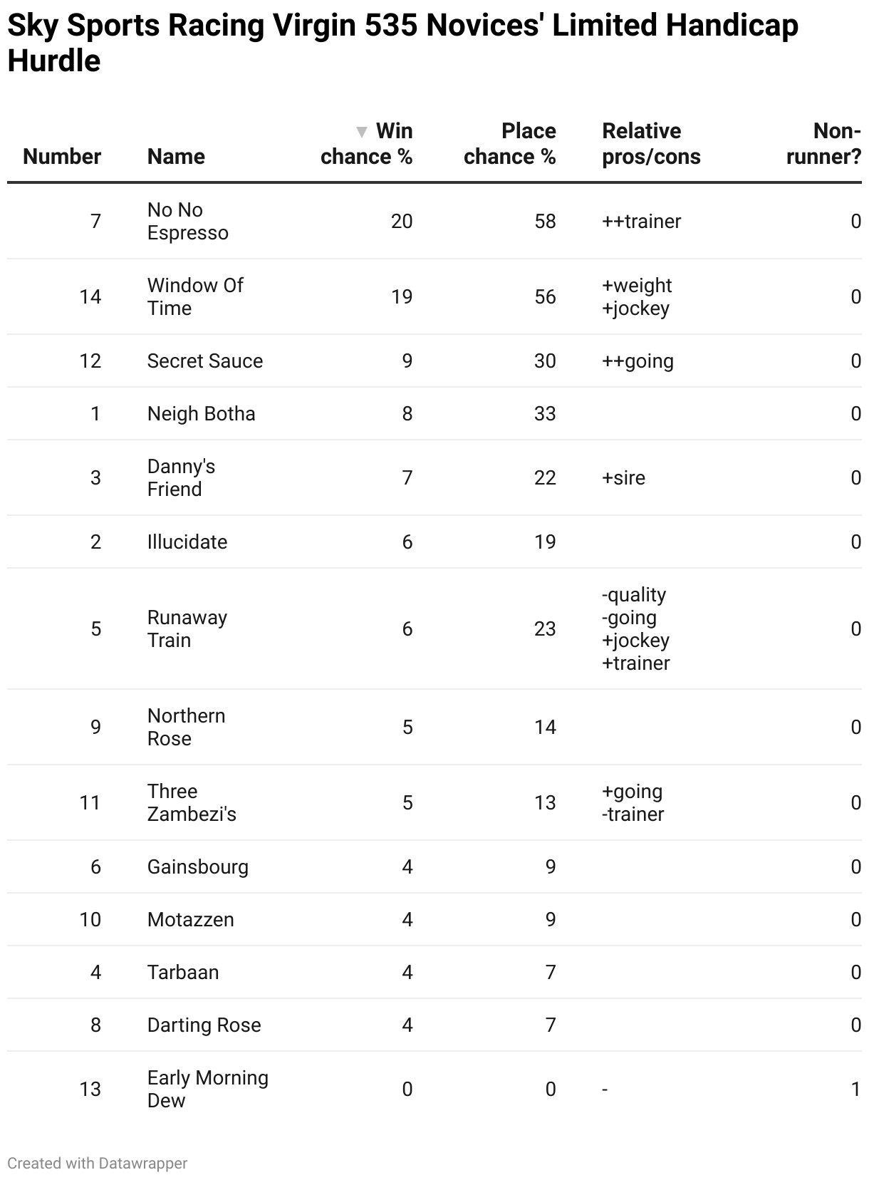Select the Illucidate row name
Screen dimensions: 869x1180
click(x=187, y=542)
